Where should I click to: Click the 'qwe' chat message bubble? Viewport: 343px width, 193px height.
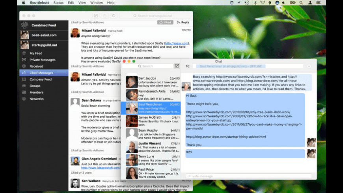[x=245, y=154]
